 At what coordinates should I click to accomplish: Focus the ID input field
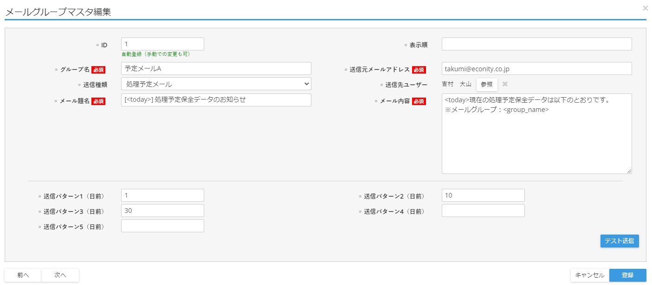coord(162,44)
